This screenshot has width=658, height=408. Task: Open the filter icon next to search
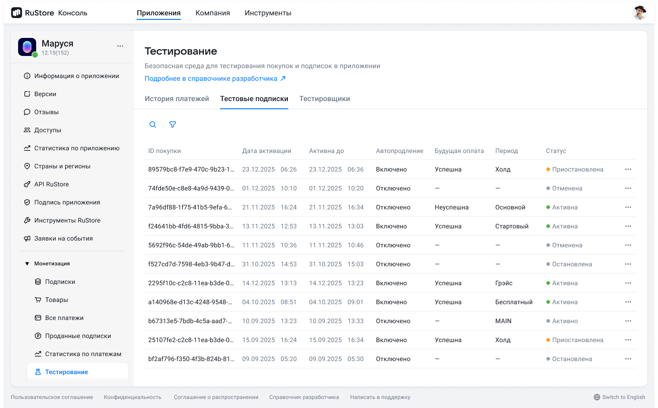172,124
